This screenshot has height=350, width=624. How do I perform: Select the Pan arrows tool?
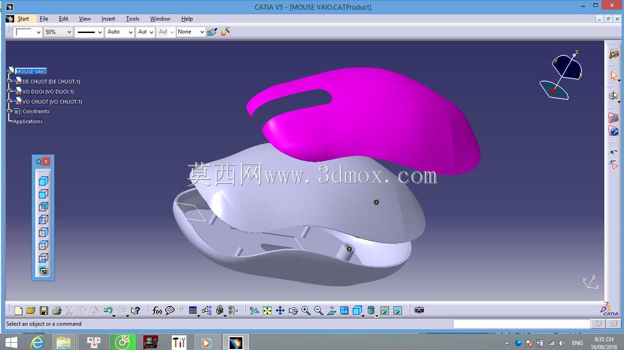pyautogui.click(x=280, y=311)
